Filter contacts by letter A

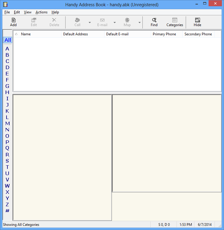coord(7,49)
